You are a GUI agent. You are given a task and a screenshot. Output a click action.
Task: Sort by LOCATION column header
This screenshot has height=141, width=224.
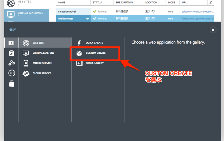coord(151,3)
